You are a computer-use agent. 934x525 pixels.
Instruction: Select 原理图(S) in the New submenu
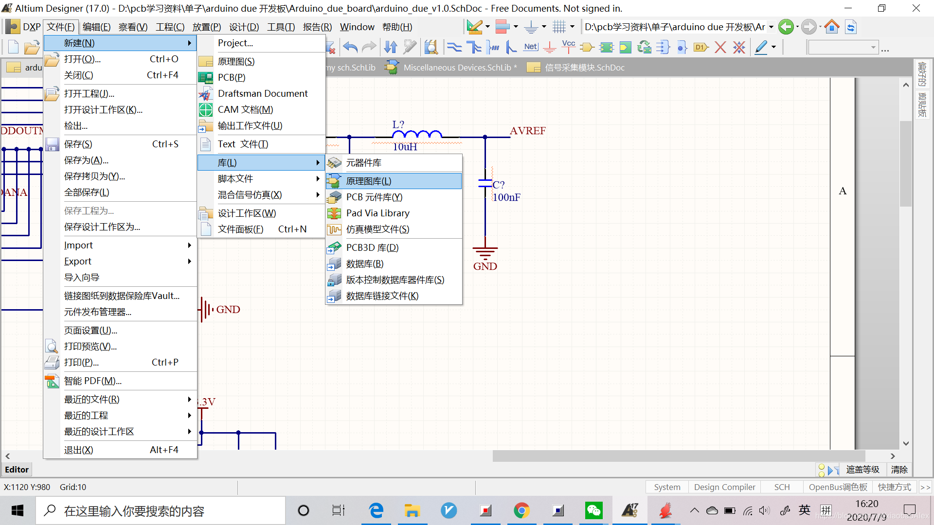(x=261, y=61)
